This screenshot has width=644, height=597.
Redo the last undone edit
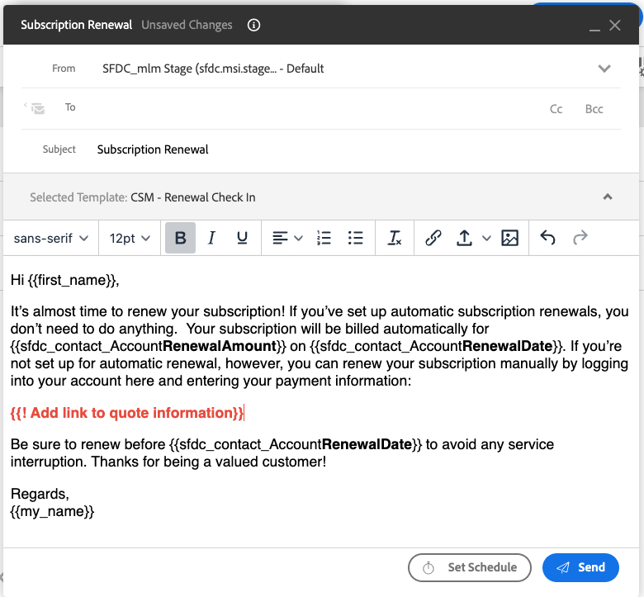[x=580, y=238]
